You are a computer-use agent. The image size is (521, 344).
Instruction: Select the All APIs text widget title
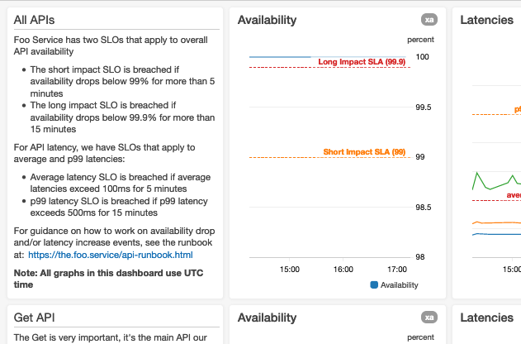[35, 19]
